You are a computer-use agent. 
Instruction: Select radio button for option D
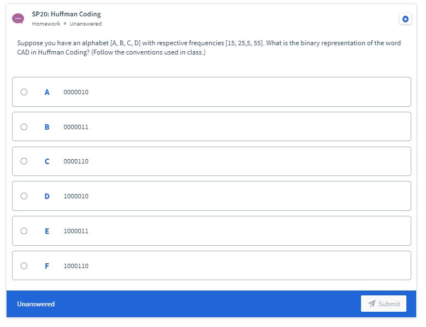[24, 196]
